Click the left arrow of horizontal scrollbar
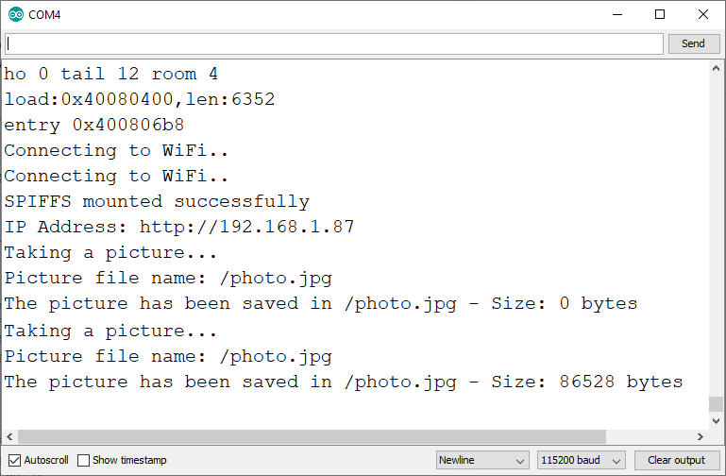726x476 pixels. click(9, 437)
